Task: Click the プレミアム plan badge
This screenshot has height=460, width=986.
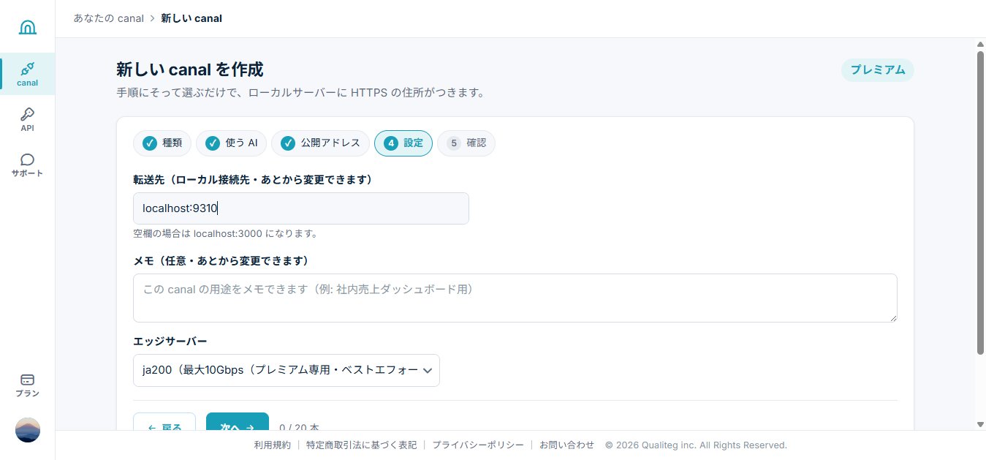Action: click(x=877, y=70)
